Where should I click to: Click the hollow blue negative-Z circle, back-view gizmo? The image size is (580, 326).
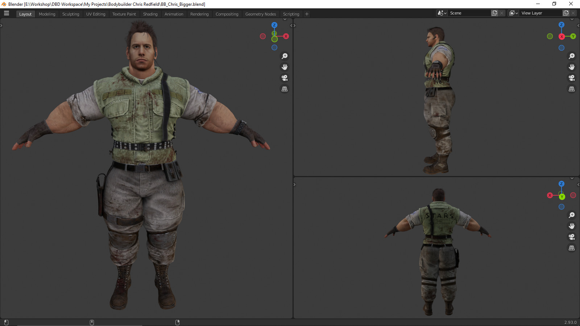pos(562,207)
